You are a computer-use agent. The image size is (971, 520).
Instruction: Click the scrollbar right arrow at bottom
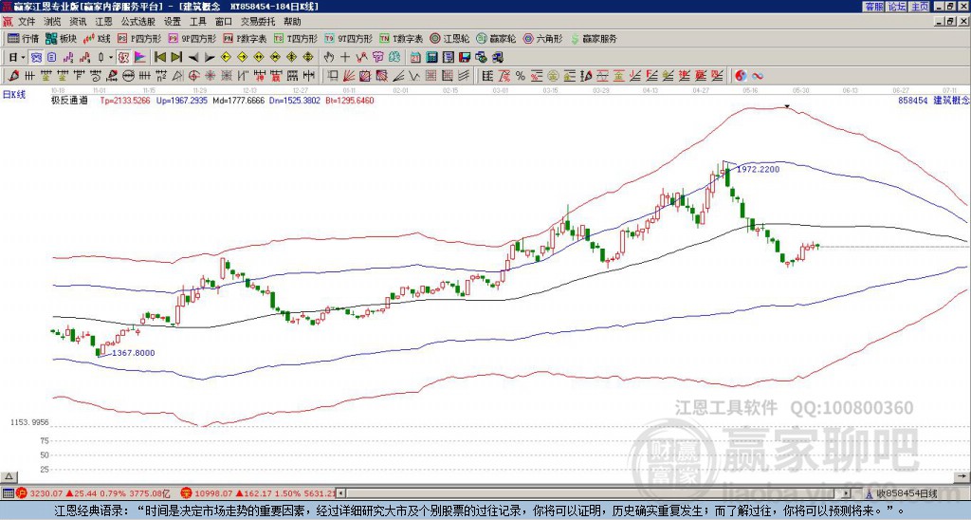[x=846, y=493]
